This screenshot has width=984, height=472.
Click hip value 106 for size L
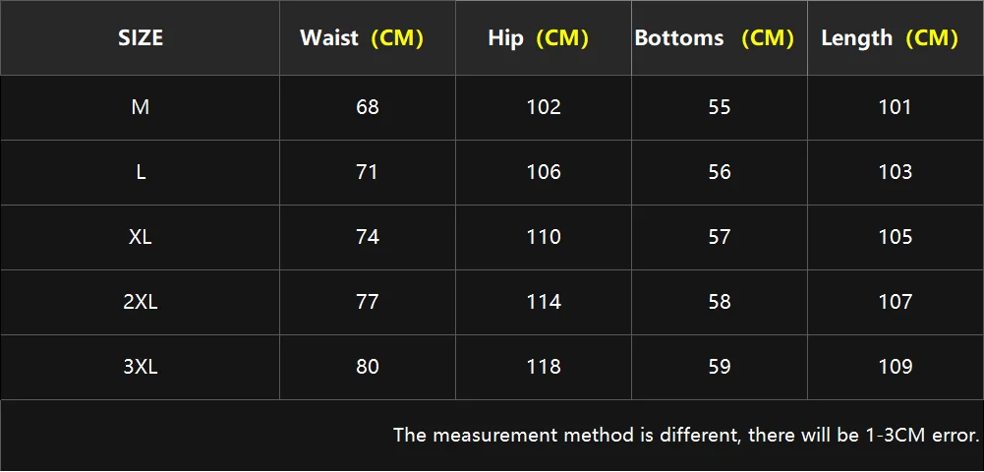(544, 172)
